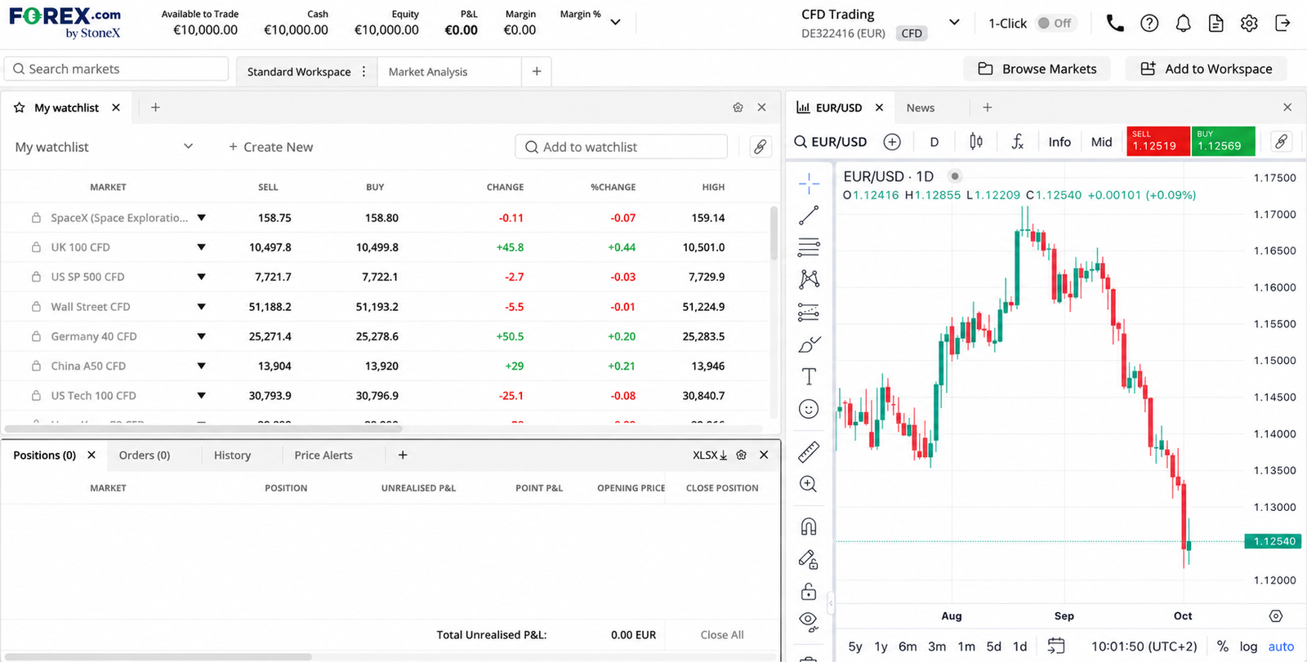
Task: Toggle percent scale on chart
Action: pyautogui.click(x=1223, y=646)
